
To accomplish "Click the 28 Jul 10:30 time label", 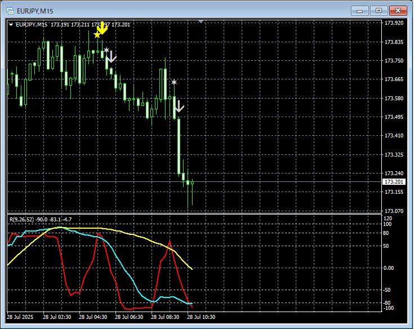I will click(201, 317).
